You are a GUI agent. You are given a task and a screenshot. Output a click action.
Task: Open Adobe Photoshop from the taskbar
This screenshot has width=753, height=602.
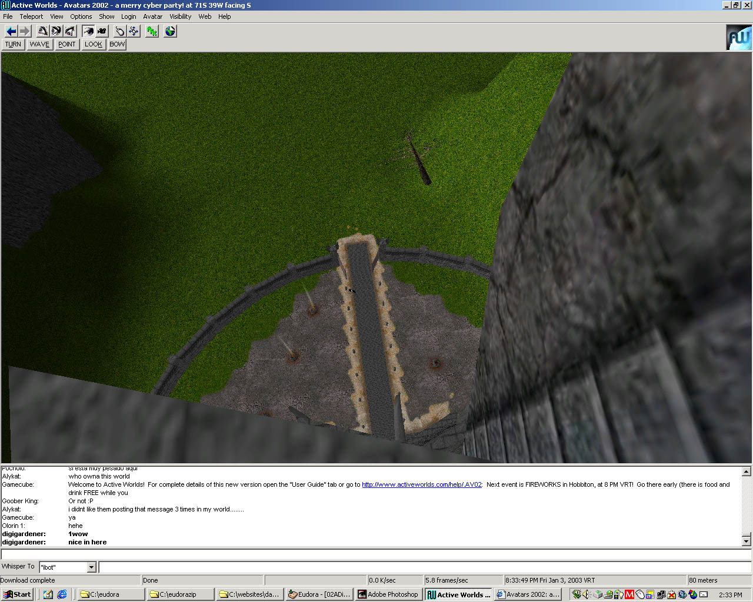click(x=388, y=594)
